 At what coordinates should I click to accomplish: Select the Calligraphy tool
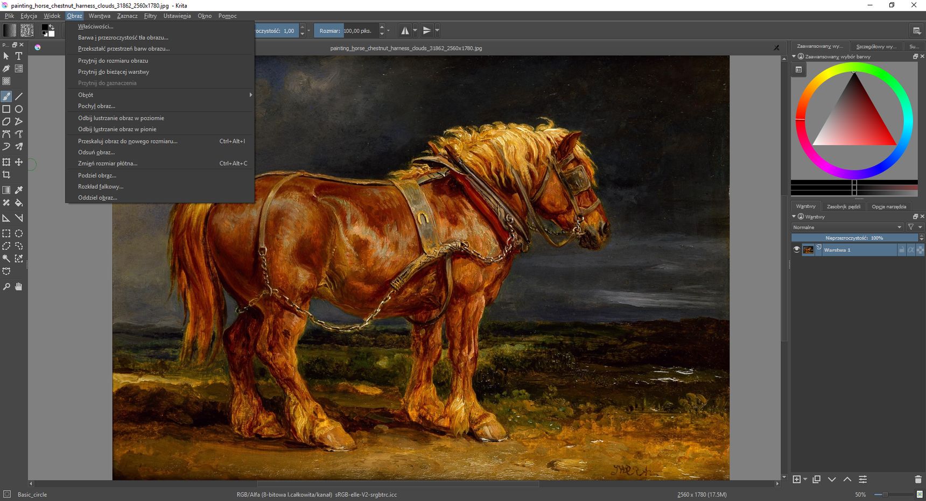[x=6, y=69]
